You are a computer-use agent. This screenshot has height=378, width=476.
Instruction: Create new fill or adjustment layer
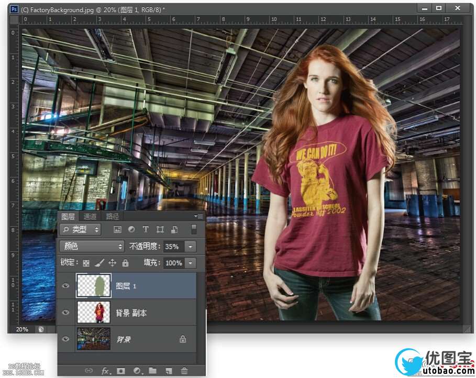click(x=137, y=371)
